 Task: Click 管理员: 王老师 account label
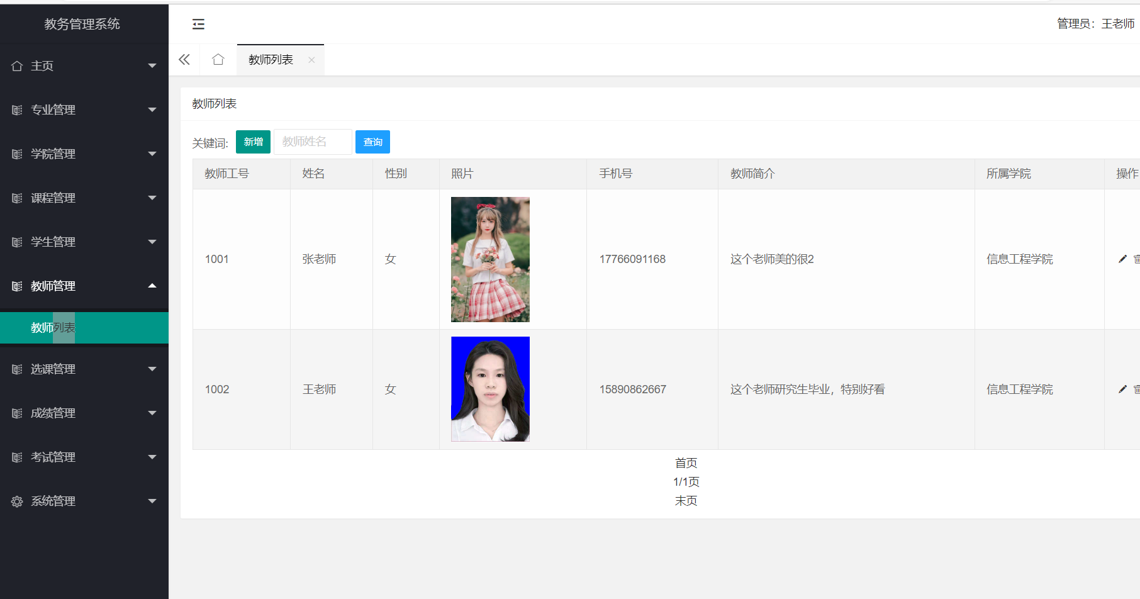click(1095, 24)
